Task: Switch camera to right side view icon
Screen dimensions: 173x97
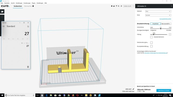Action: coord(121,6)
